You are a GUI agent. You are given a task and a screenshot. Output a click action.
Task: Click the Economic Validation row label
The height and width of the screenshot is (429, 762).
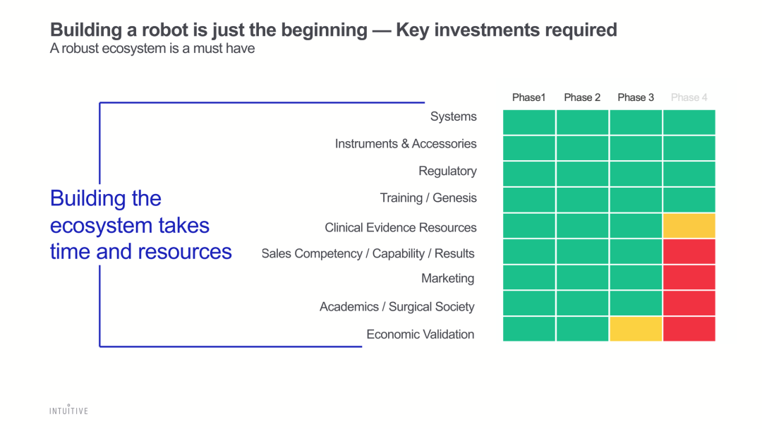pos(421,334)
